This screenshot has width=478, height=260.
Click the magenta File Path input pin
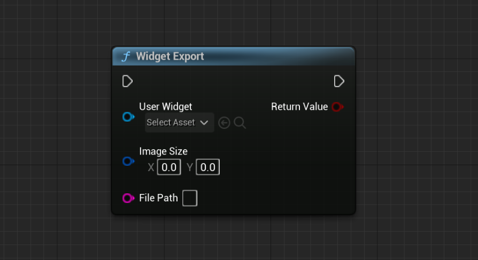coord(127,198)
